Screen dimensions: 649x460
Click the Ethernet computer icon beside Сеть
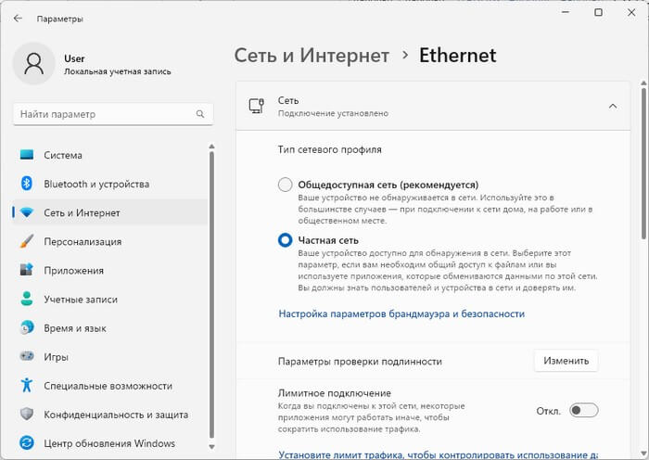point(256,106)
